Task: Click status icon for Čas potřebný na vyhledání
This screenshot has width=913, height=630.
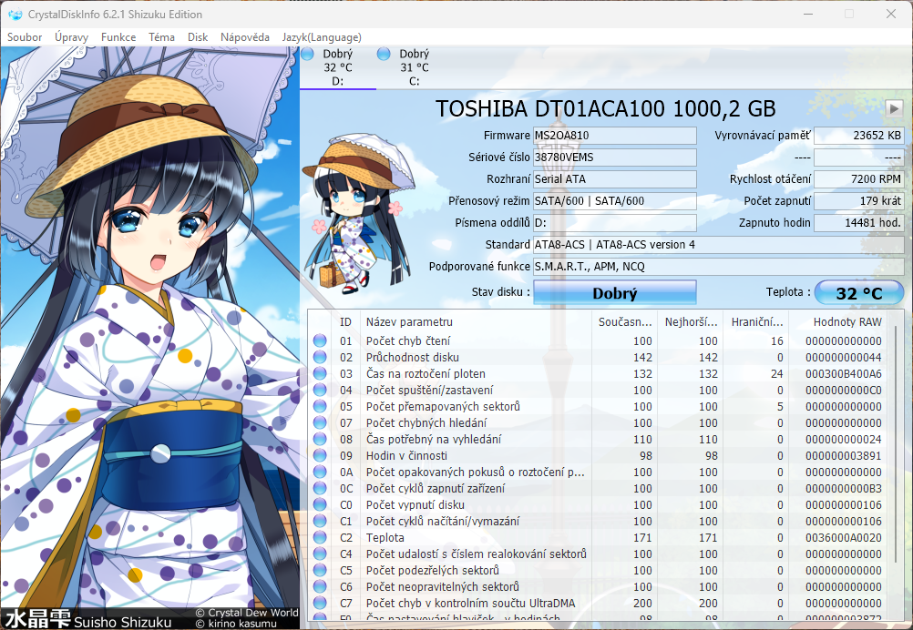Action: [320, 439]
